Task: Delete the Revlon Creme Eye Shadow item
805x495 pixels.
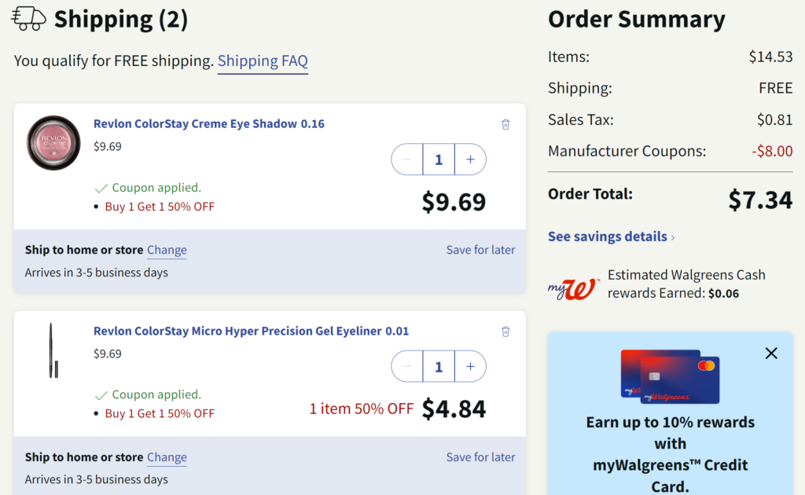Action: 505,124
